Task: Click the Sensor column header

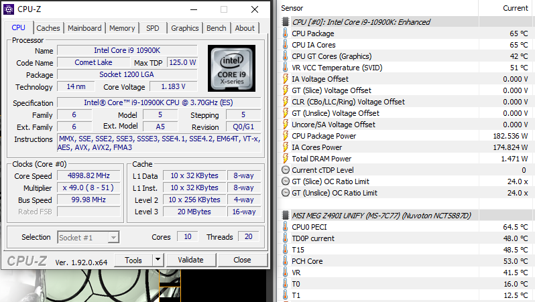Action: point(292,8)
